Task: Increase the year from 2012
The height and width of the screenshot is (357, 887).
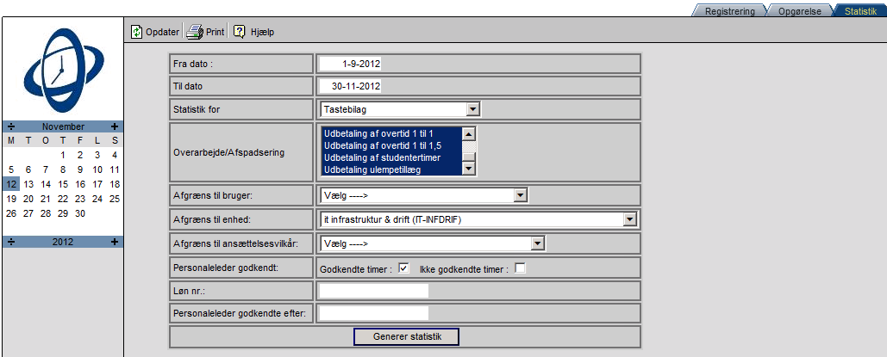Action: [x=115, y=242]
